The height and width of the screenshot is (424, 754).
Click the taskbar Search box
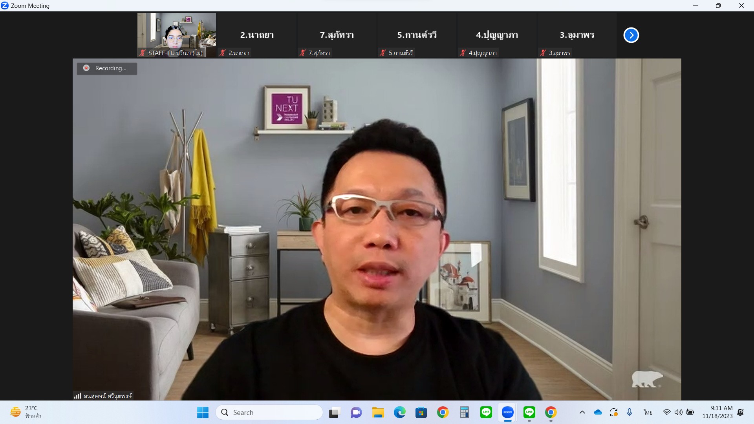point(269,413)
